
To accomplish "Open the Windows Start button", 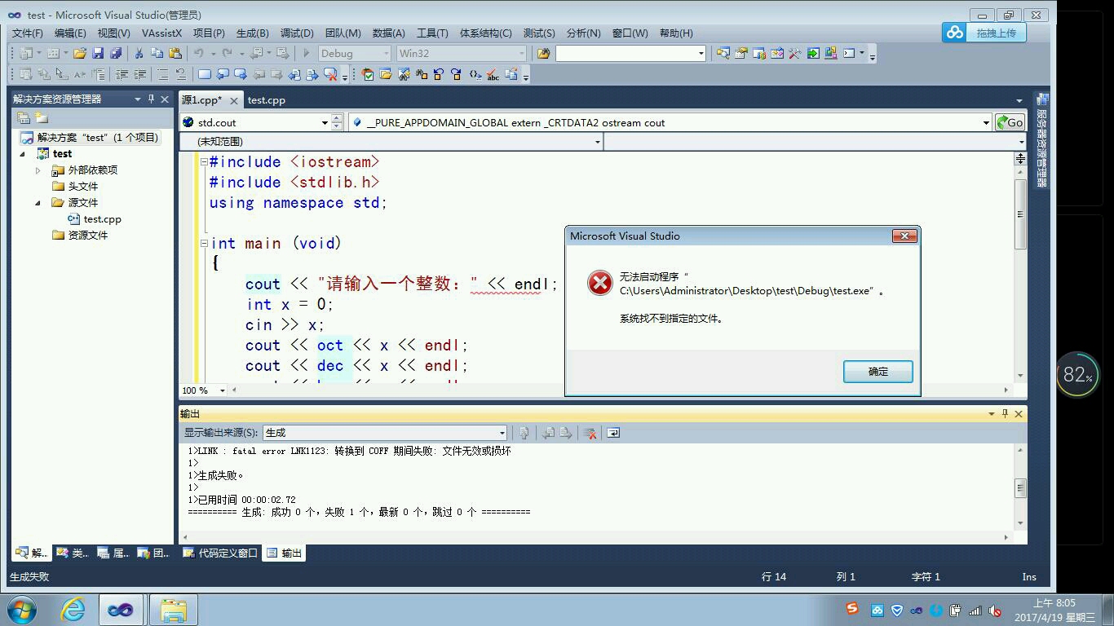I will coord(22,610).
